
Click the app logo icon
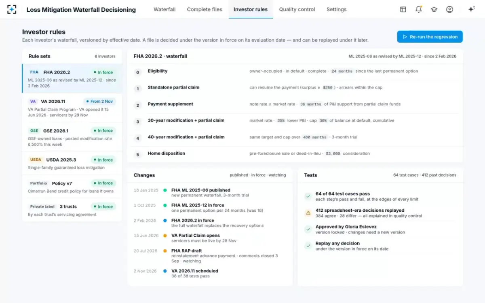pyautogui.click(x=12, y=9)
